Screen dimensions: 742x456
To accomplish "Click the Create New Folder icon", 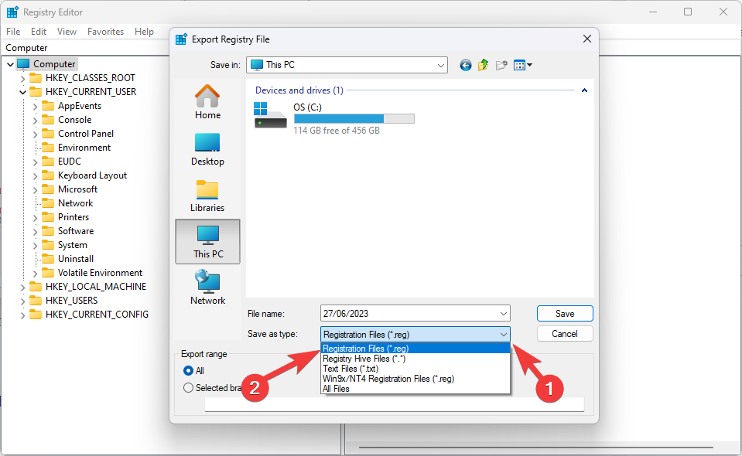I will 501,66.
